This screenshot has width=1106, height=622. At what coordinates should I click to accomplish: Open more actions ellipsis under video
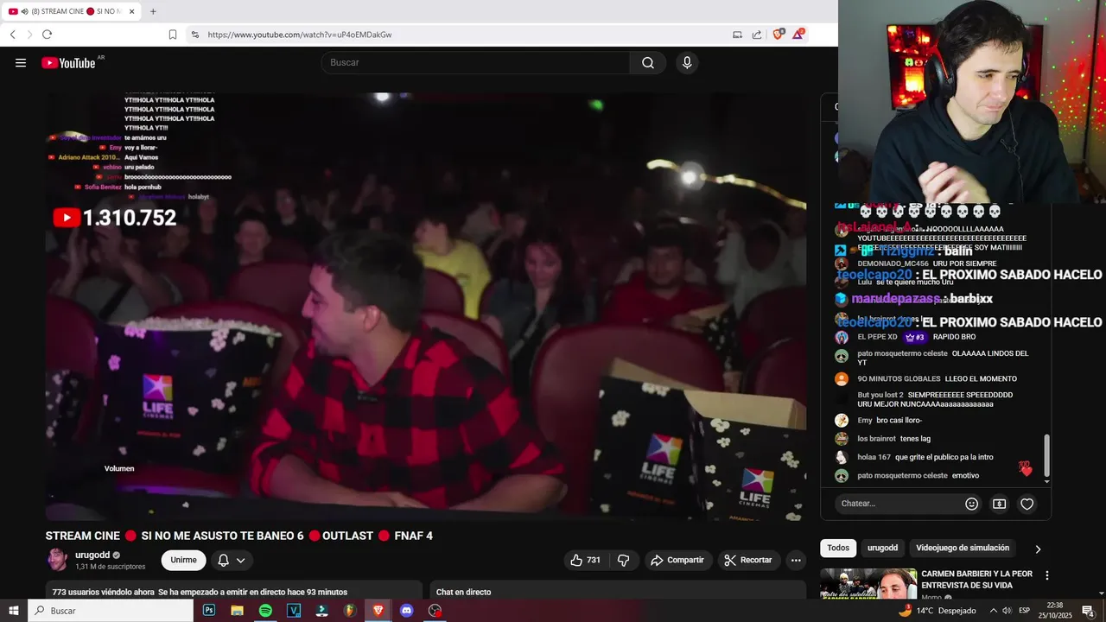pos(796,560)
